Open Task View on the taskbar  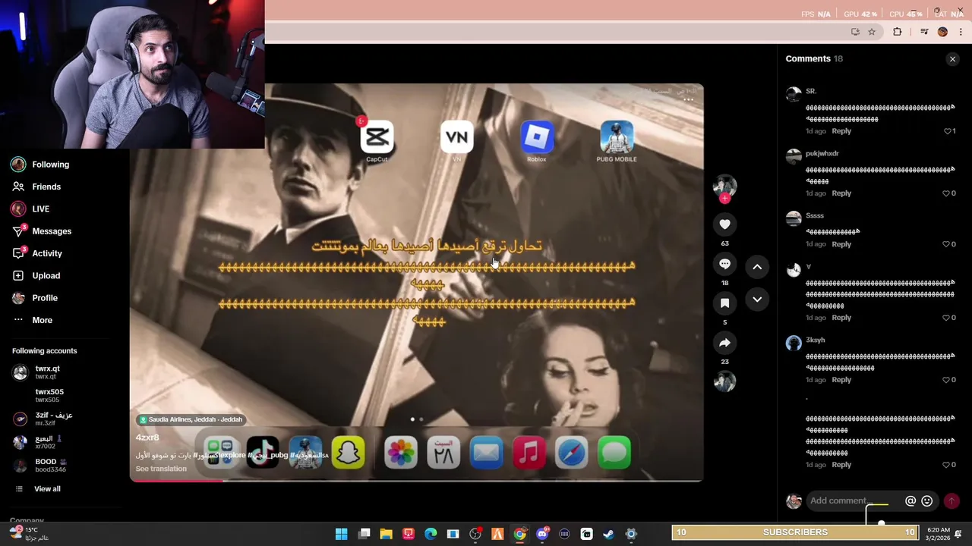pyautogui.click(x=364, y=534)
